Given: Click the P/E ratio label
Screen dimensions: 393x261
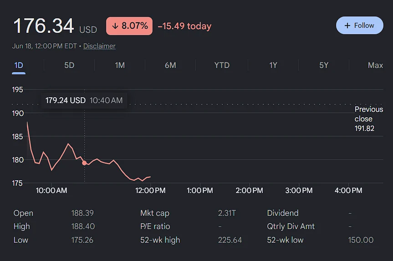Looking at the screenshot, I should tap(155, 226).
